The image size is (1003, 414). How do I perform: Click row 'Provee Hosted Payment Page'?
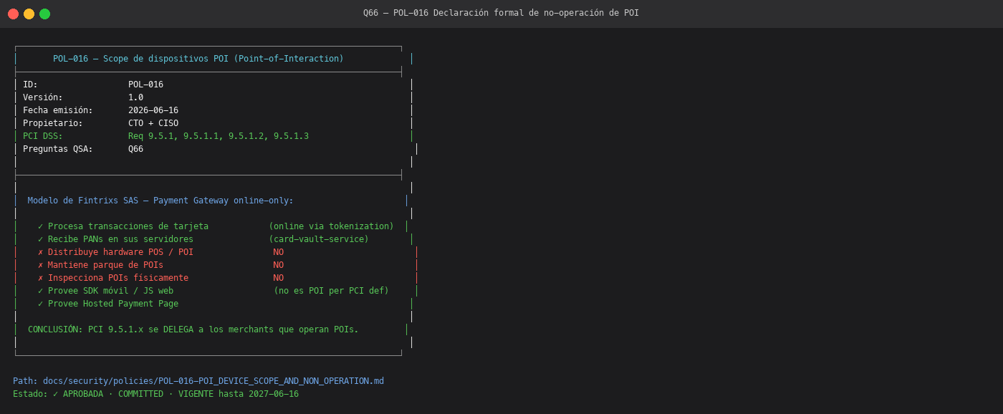(108, 304)
